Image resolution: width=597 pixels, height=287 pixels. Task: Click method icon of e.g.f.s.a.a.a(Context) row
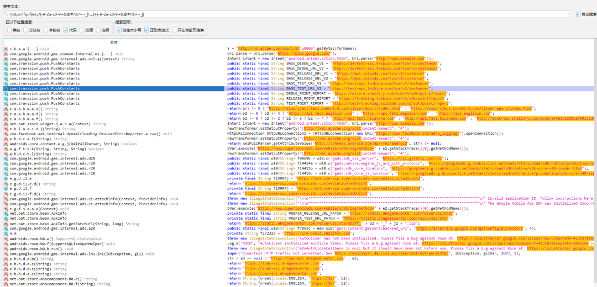6,208
